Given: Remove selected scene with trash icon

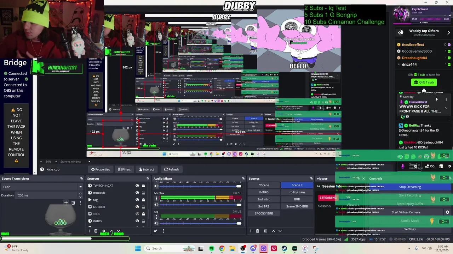Looking at the screenshot, I should click(257, 231).
